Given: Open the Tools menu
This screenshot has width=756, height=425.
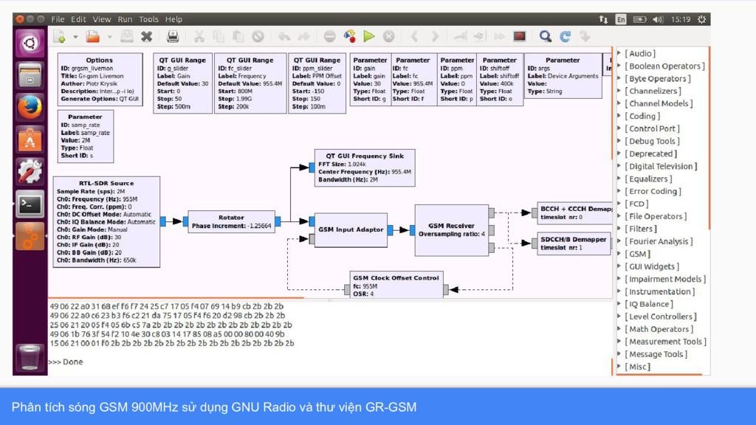Looking at the screenshot, I should click(148, 19).
